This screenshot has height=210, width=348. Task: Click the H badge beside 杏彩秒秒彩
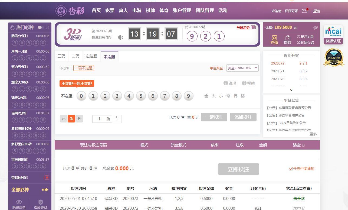(x=47, y=177)
